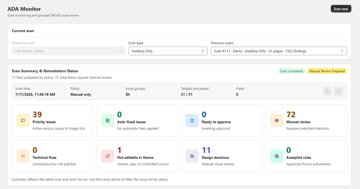Click the paint bucket icon on Design decisions
The image size is (360, 189).
(x=192, y=156)
